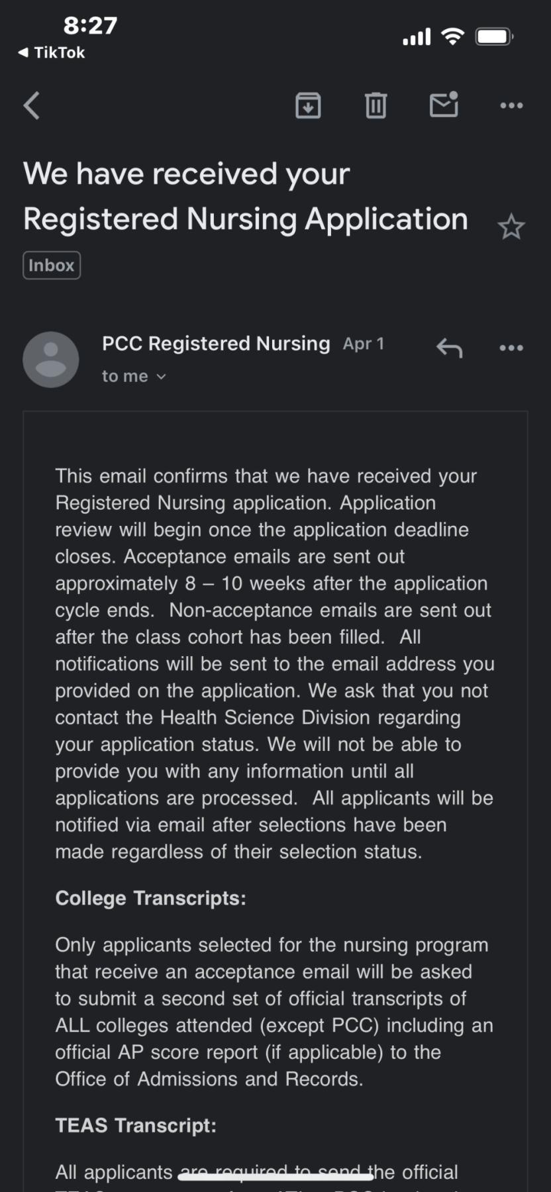Return to TikTok via status bar link
This screenshot has height=1192, width=551.
(52, 52)
